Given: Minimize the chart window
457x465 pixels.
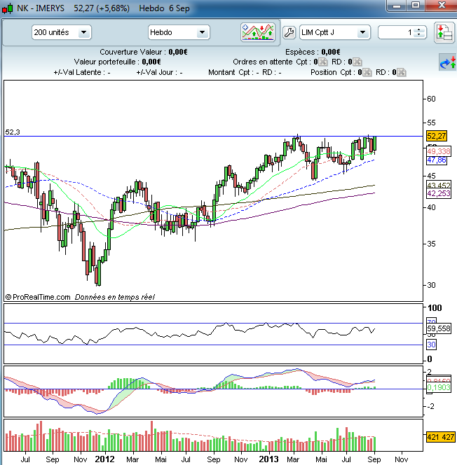Looking at the screenshot, I should [397, 6].
